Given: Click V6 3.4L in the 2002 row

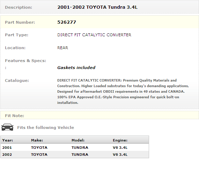Looking at the screenshot, I should click(x=120, y=154).
